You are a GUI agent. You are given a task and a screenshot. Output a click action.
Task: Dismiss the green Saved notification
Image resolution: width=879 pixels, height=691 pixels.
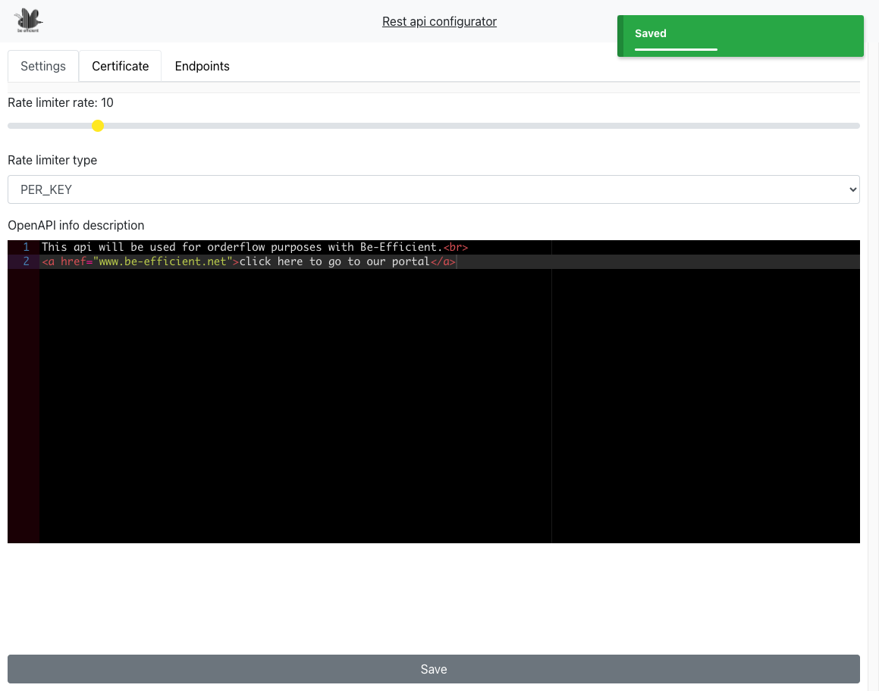click(740, 36)
